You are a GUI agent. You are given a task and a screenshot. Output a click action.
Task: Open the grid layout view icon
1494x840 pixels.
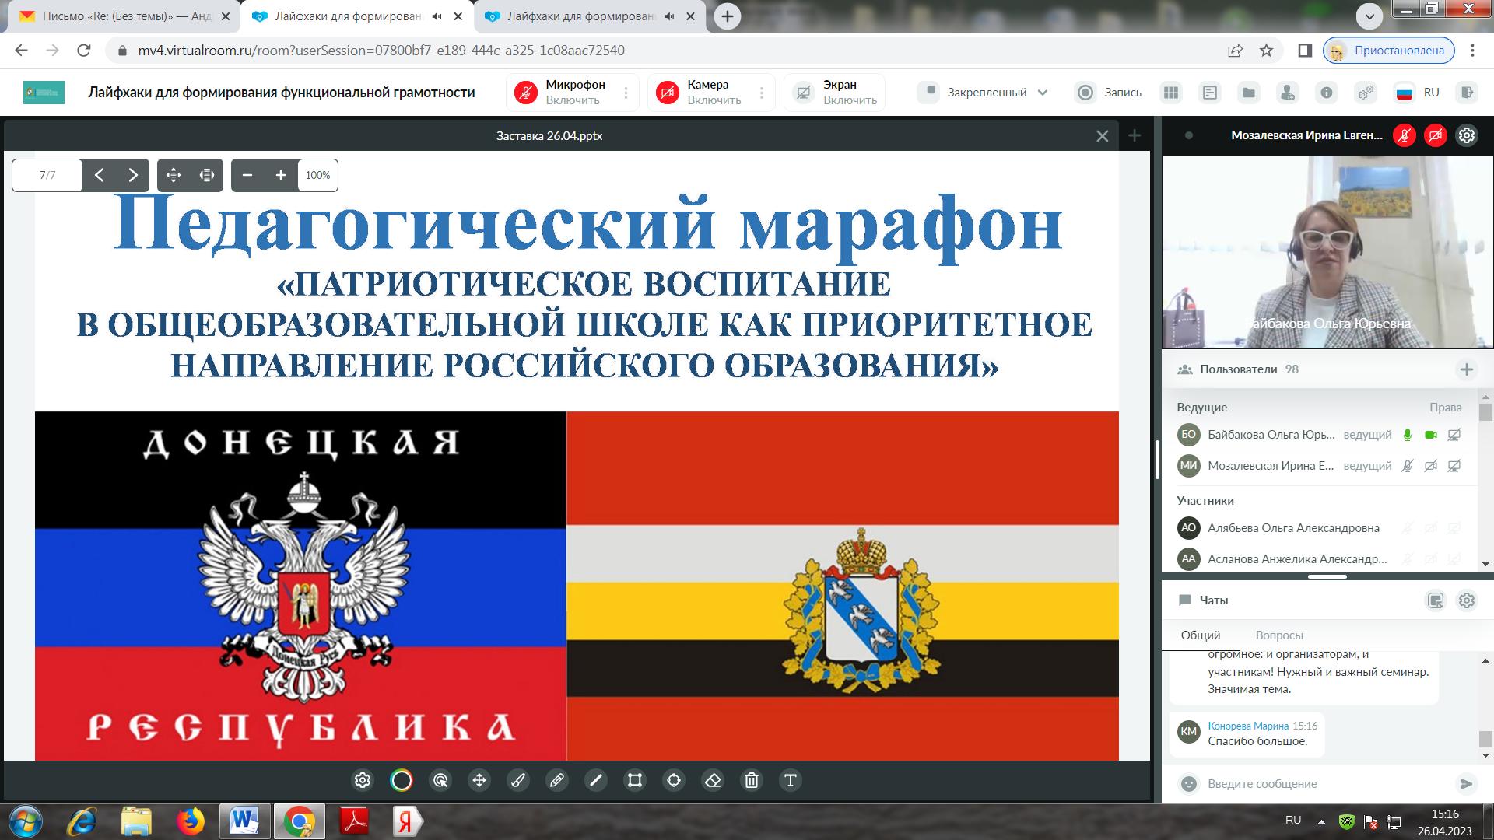tap(1171, 93)
